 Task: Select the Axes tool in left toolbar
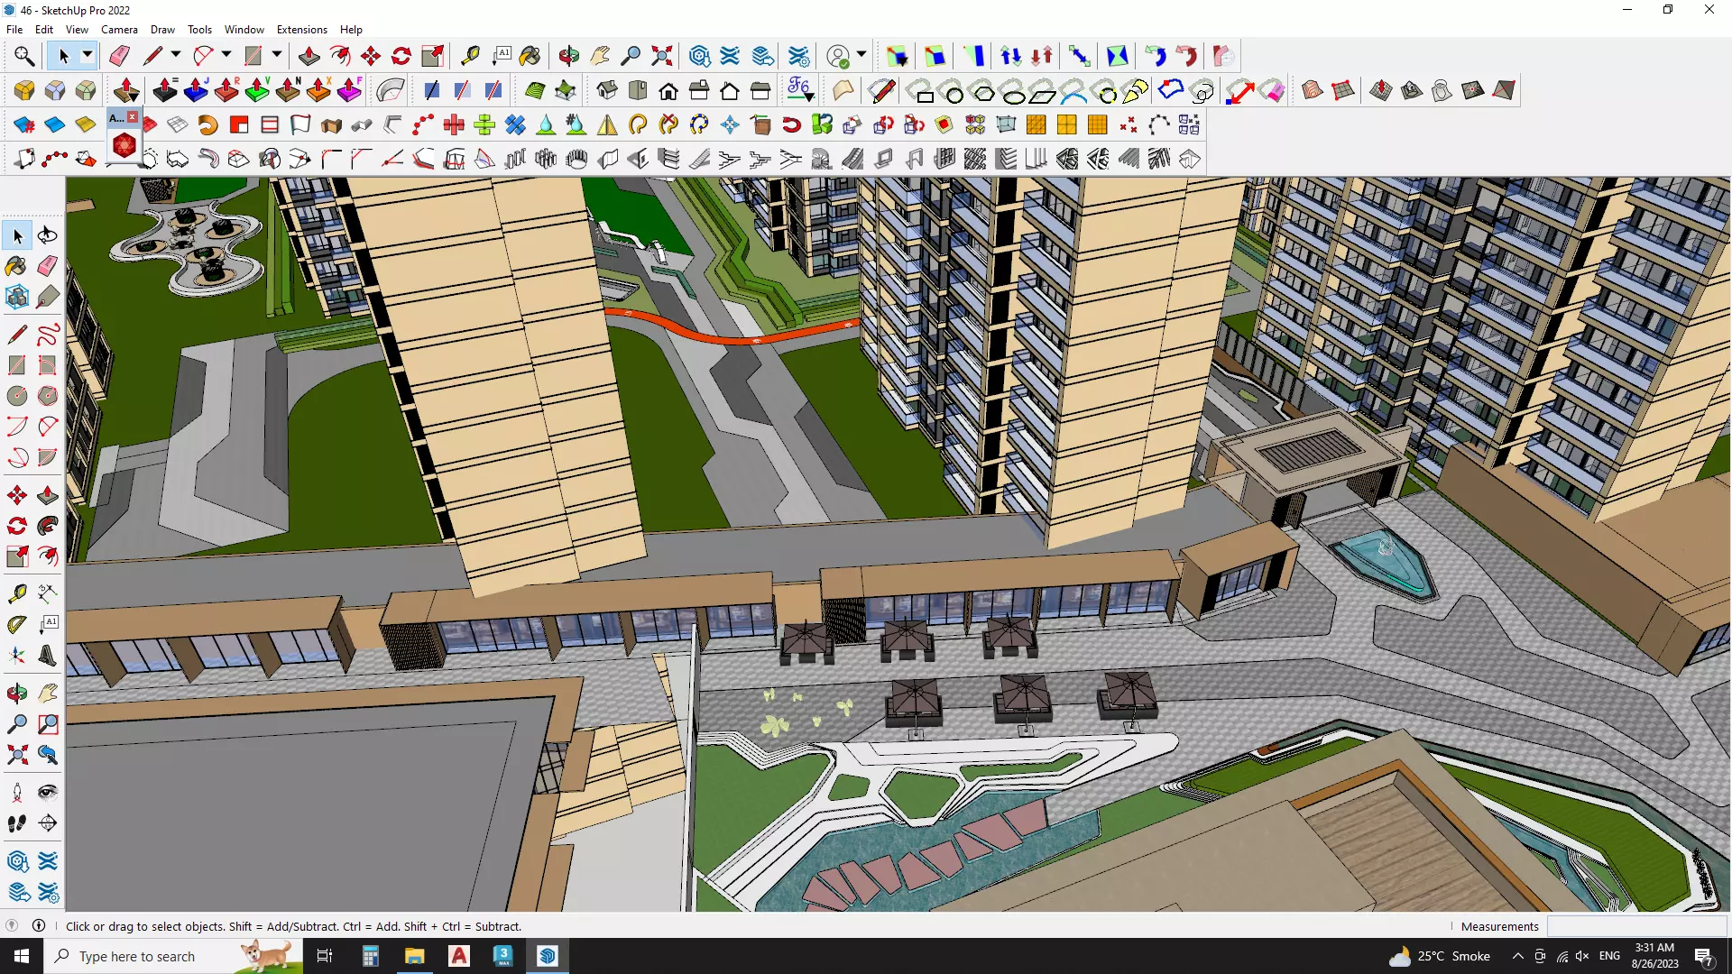(x=17, y=656)
